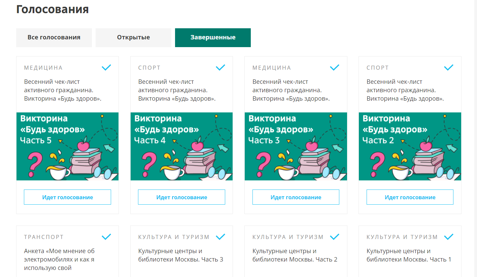Click Идет голосование button under Часть 5
477x277 pixels.
(x=67, y=197)
